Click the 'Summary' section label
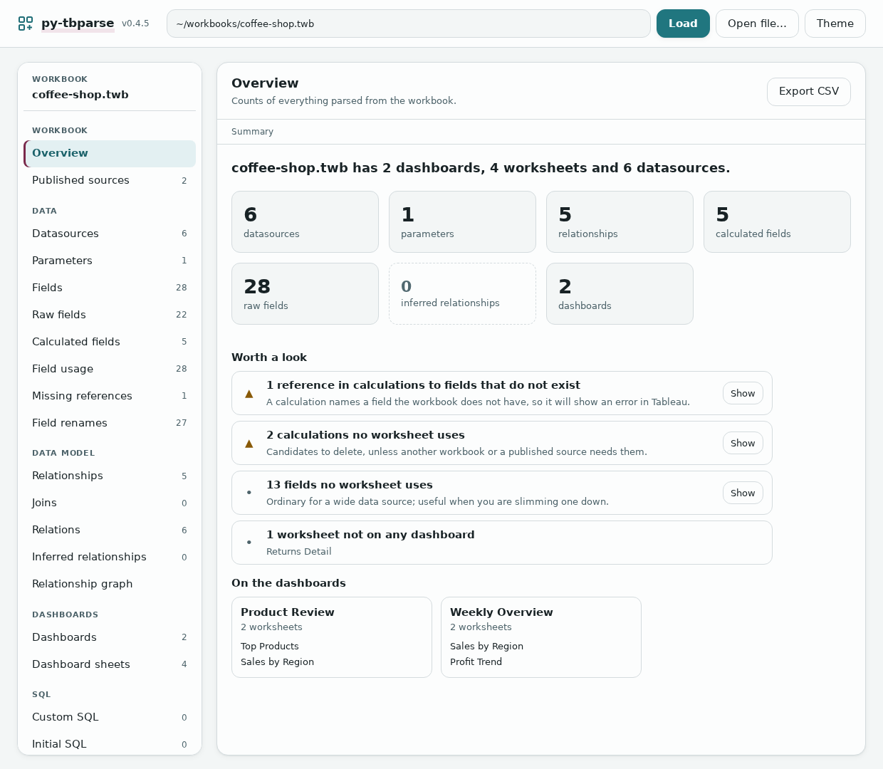883x769 pixels. click(252, 132)
